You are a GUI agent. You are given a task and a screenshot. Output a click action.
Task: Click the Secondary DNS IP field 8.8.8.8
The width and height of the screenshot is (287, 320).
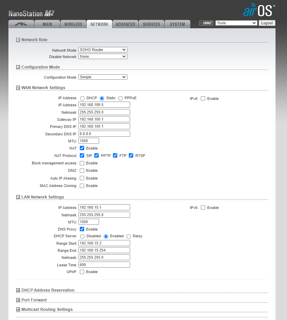click(104, 134)
